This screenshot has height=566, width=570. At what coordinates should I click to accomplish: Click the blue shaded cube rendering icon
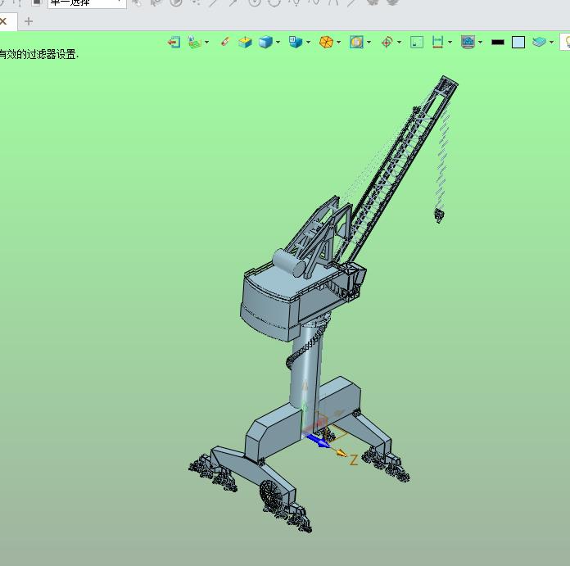(x=265, y=42)
